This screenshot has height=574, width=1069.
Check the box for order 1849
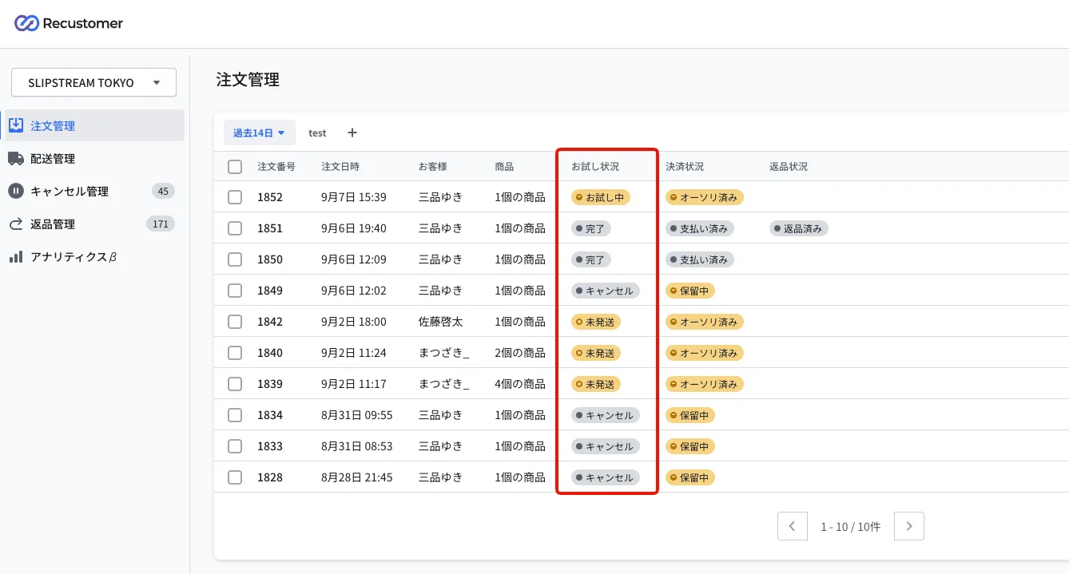235,291
